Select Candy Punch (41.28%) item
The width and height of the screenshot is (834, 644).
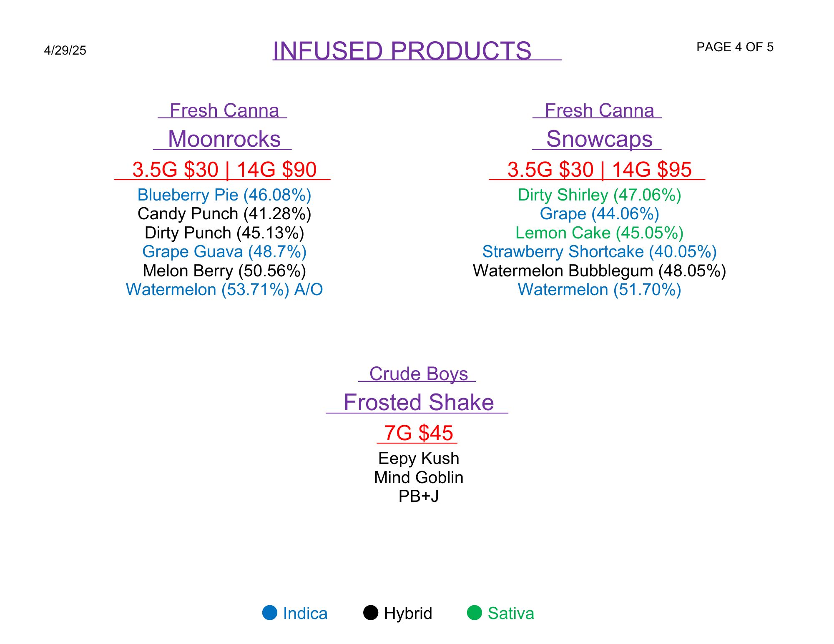[x=224, y=214]
